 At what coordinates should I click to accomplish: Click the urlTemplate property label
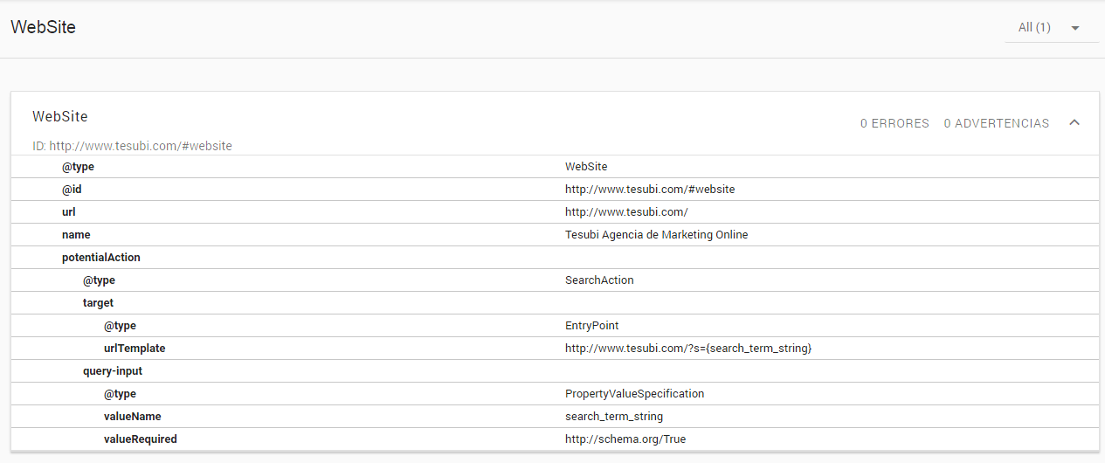135,348
